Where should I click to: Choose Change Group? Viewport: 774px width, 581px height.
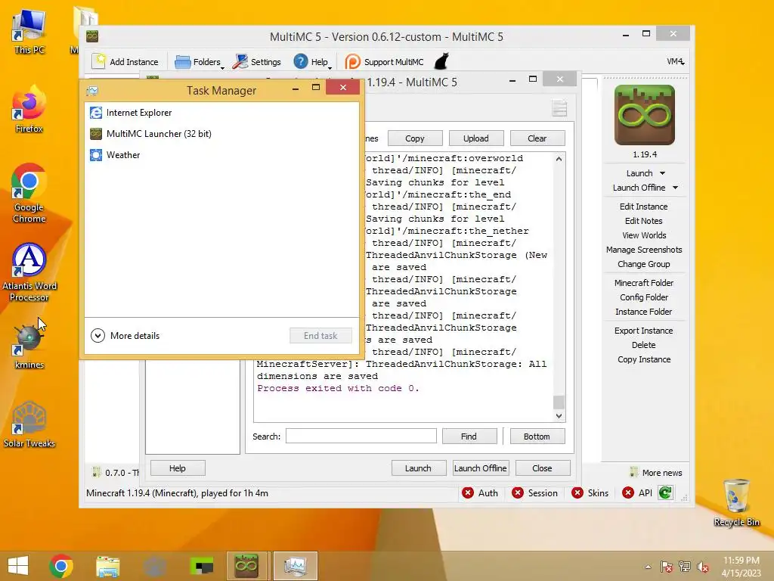coord(644,264)
